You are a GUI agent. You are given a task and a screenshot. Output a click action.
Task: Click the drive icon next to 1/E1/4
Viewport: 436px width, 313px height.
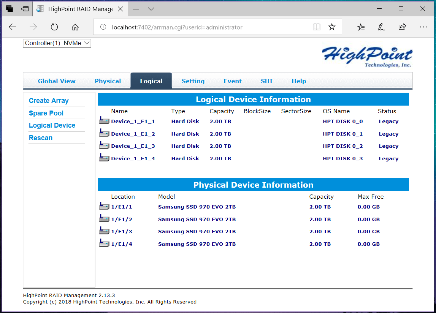(104, 243)
